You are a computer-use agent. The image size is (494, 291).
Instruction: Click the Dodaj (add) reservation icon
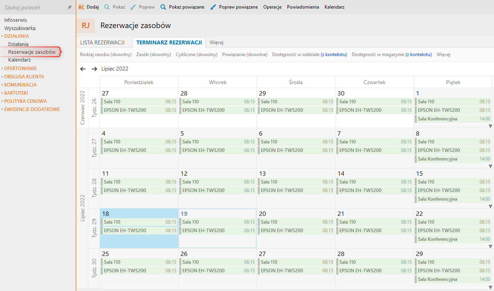(81, 7)
